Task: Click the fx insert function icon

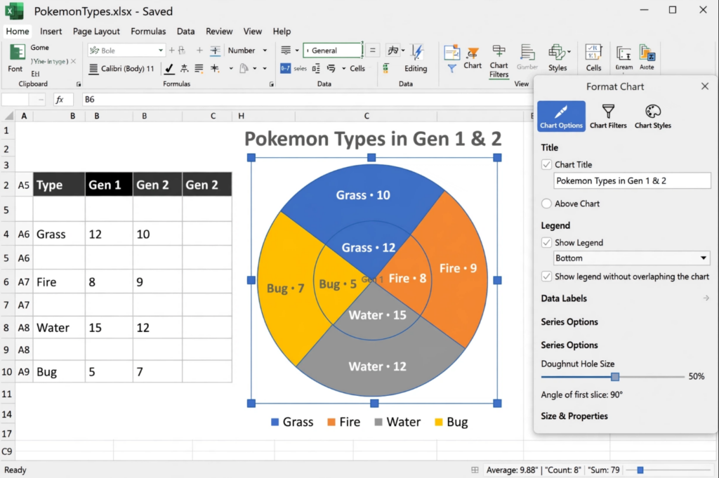Action: click(x=60, y=100)
